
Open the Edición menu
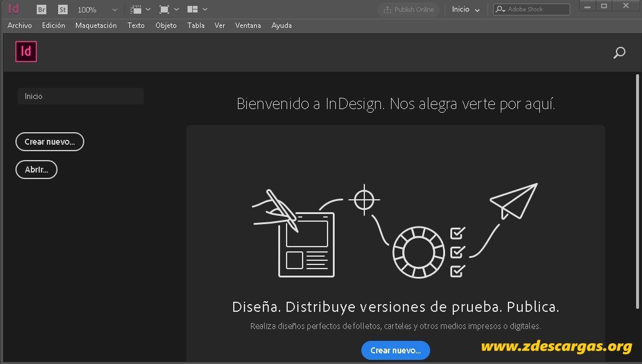click(53, 25)
